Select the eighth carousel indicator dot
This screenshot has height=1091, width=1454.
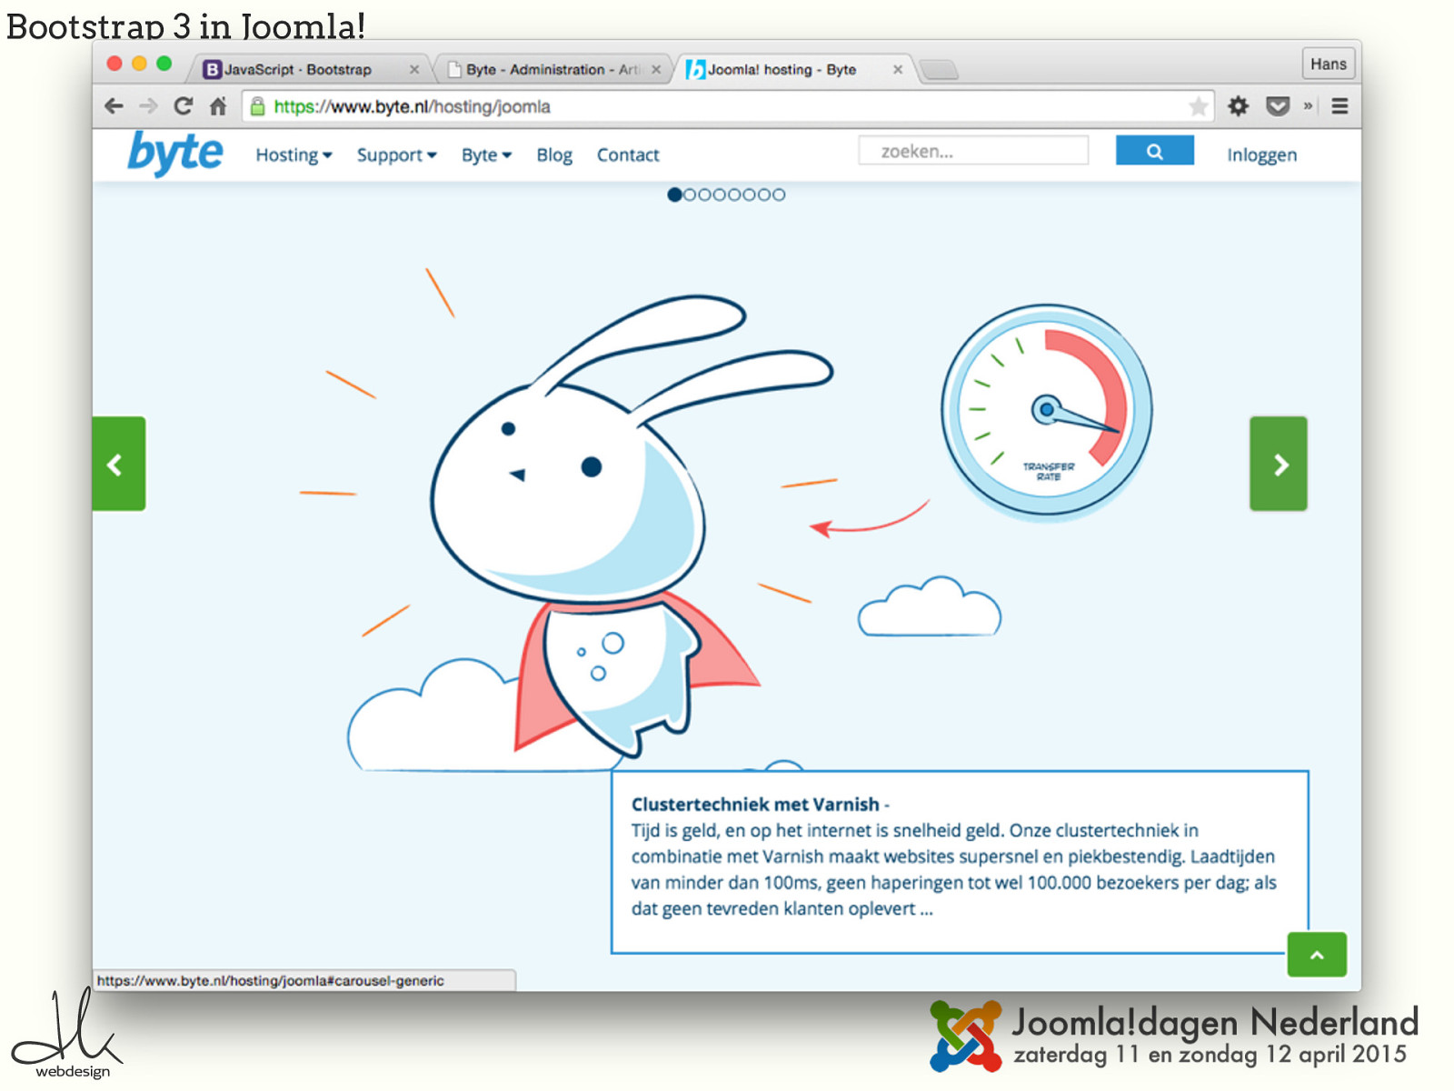(778, 195)
